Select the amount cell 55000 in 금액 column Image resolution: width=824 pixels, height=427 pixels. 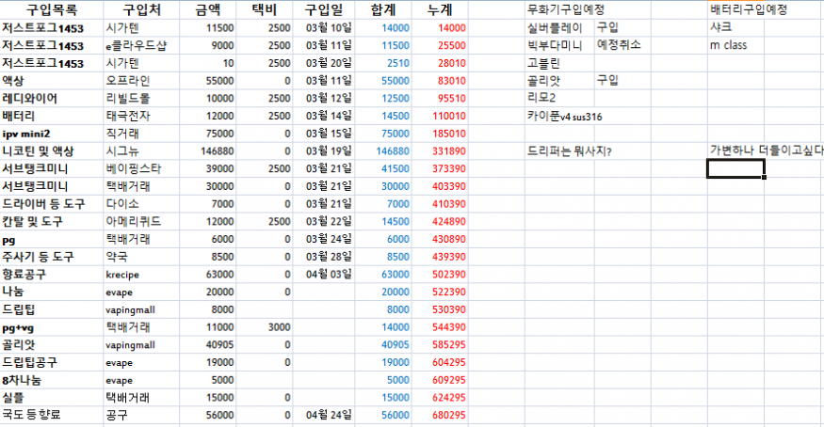207,81
